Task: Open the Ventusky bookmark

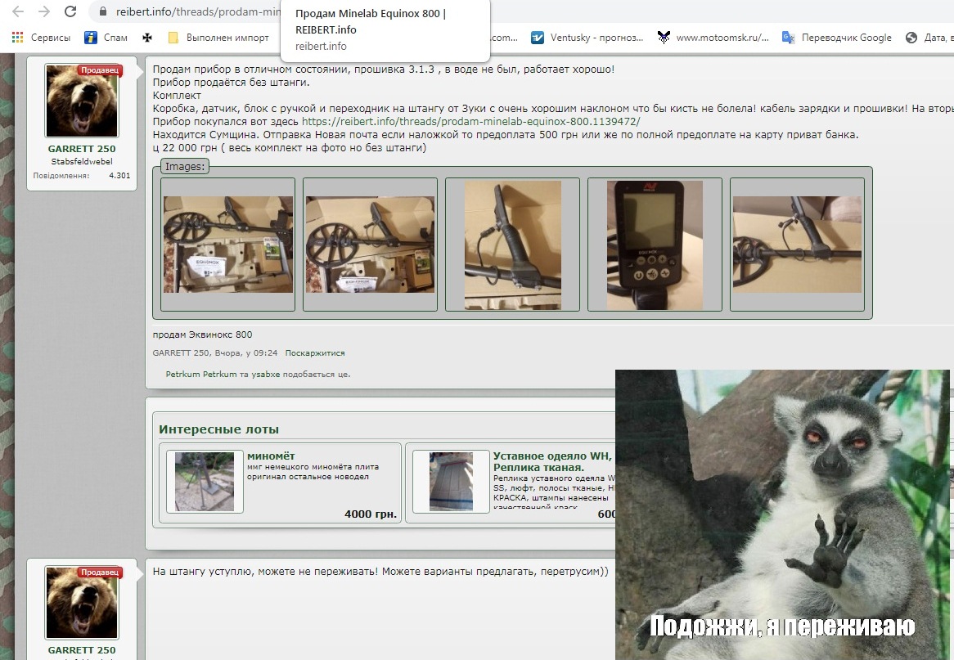Action: [x=587, y=38]
